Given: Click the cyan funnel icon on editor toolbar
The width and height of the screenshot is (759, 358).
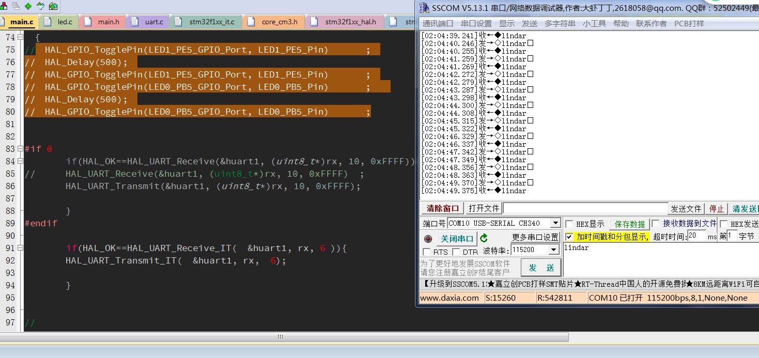Looking at the screenshot, I should pos(41,6).
